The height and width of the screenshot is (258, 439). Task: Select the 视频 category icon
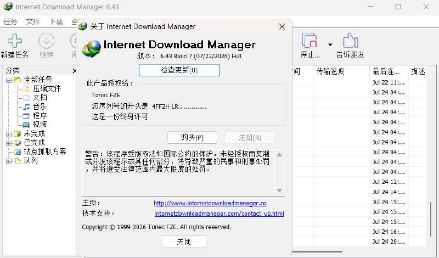coord(26,125)
